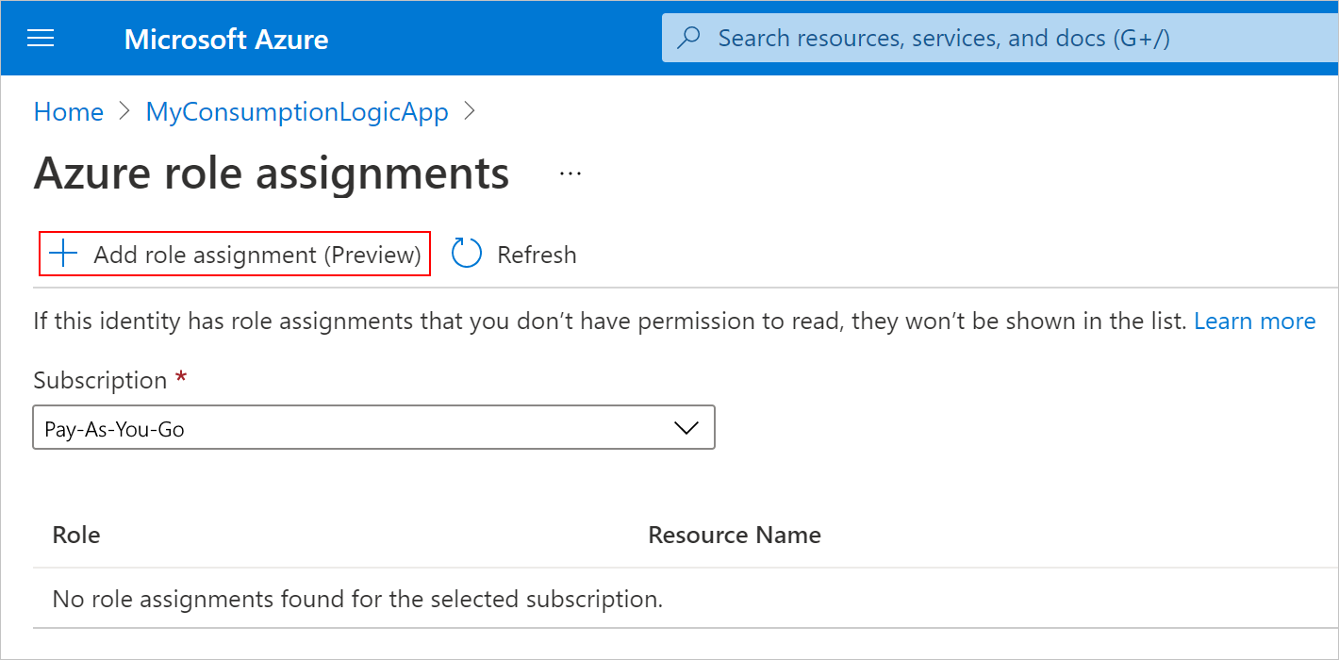Click the chevron after Home breadcrumb

[124, 112]
